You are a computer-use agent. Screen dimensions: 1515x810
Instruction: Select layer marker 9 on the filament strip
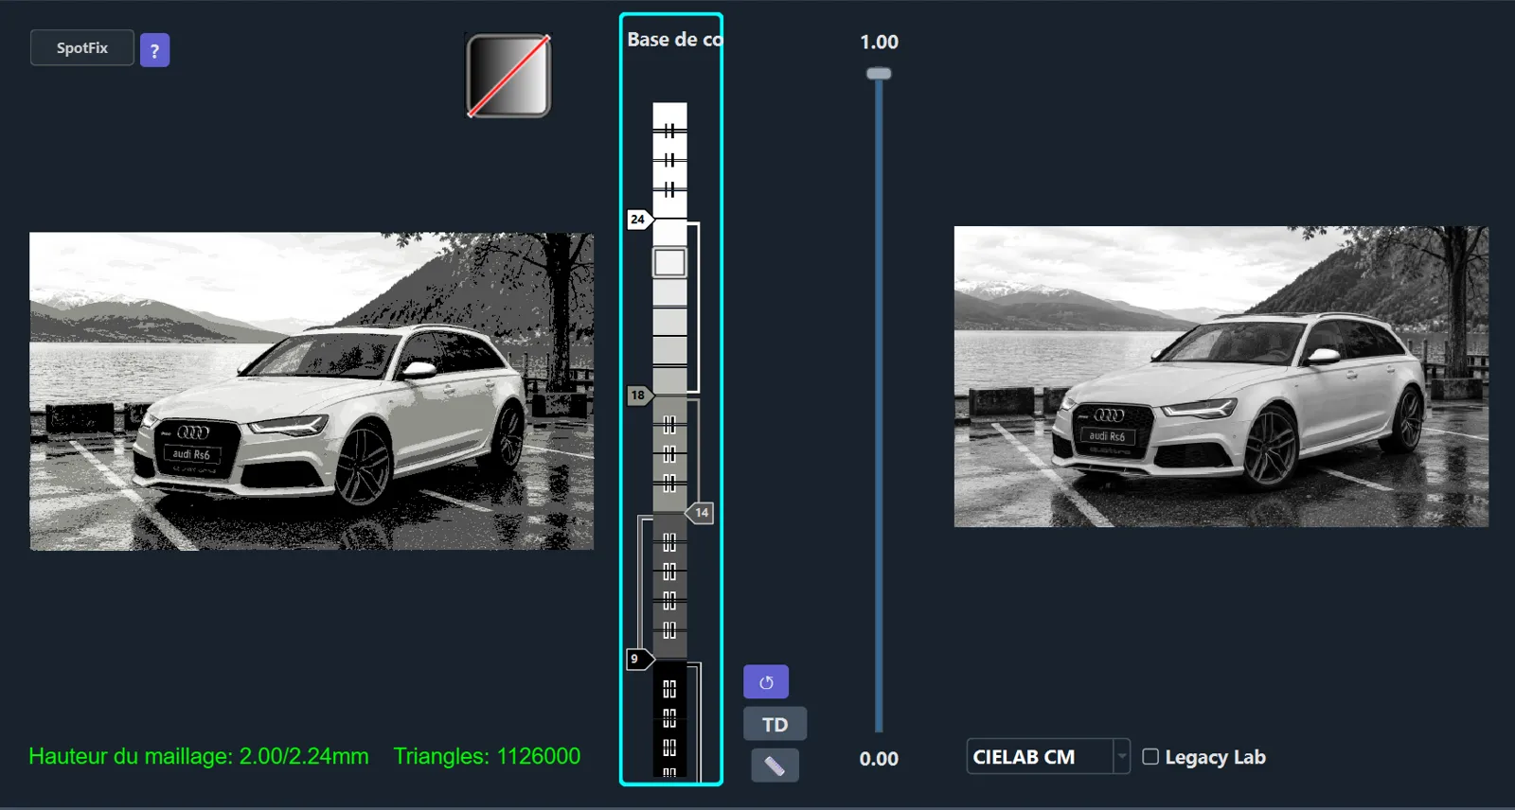639,659
